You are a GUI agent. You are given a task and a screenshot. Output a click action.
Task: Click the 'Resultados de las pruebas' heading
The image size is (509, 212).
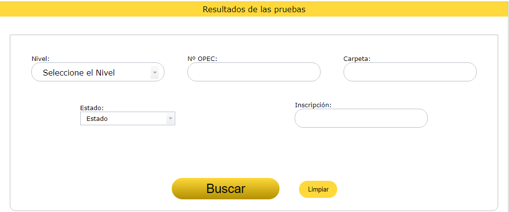click(x=254, y=9)
